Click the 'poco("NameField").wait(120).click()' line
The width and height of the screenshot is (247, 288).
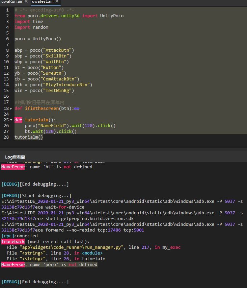(70, 126)
